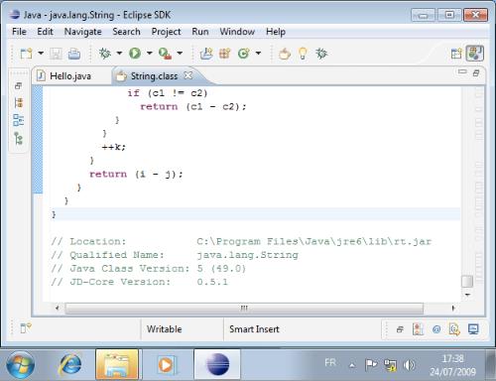The image size is (496, 381).
Task: Click the New Java Class icon
Action: click(x=244, y=54)
